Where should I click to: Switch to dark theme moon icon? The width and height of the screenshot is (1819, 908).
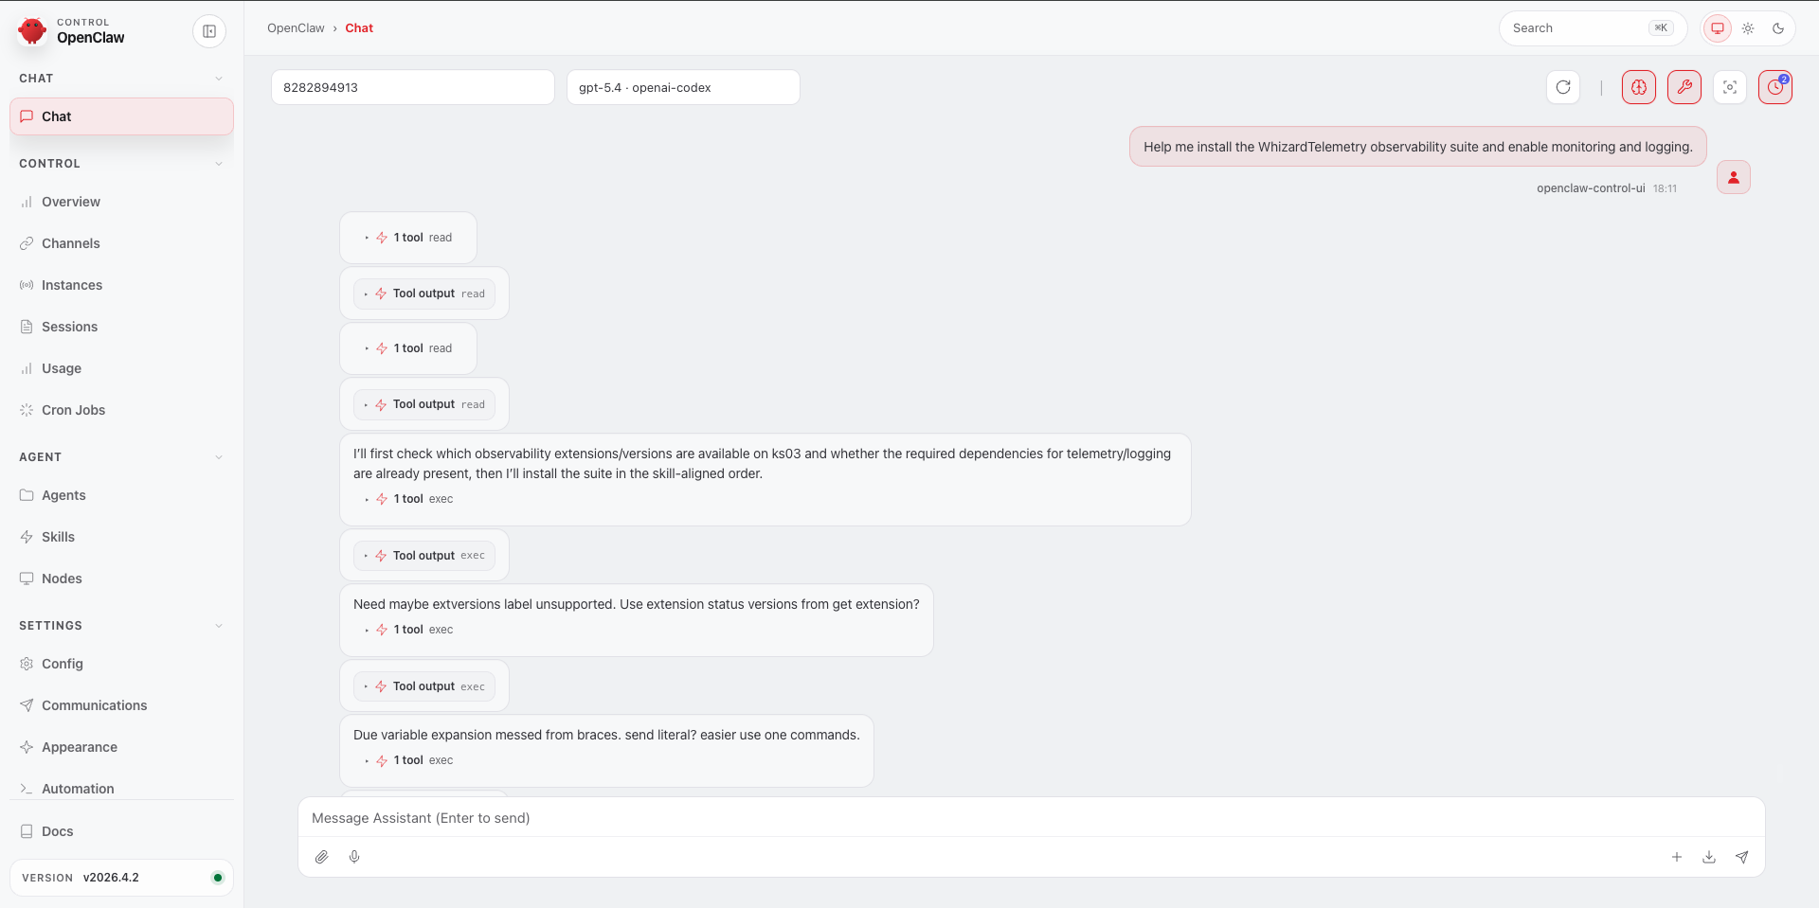tap(1778, 28)
